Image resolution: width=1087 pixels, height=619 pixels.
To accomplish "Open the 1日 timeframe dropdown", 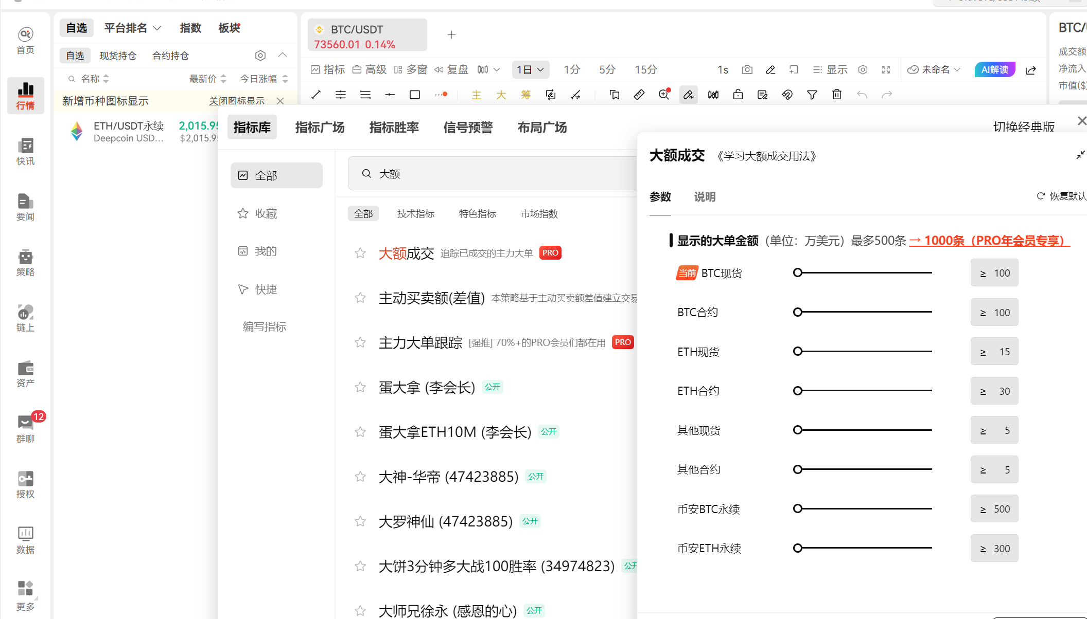I will pyautogui.click(x=531, y=69).
